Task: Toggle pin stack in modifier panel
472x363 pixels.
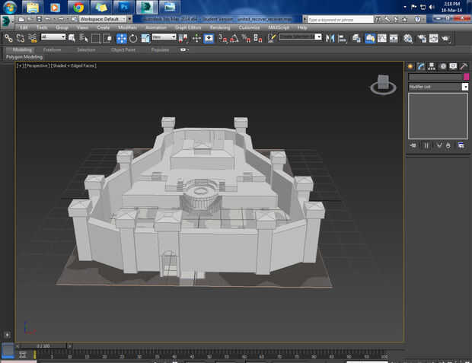Action: [x=413, y=145]
